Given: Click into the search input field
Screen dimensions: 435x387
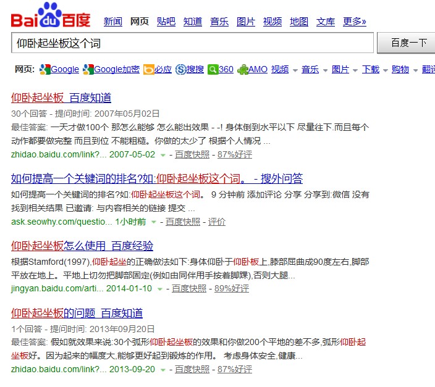Looking at the screenshot, I should 192,43.
